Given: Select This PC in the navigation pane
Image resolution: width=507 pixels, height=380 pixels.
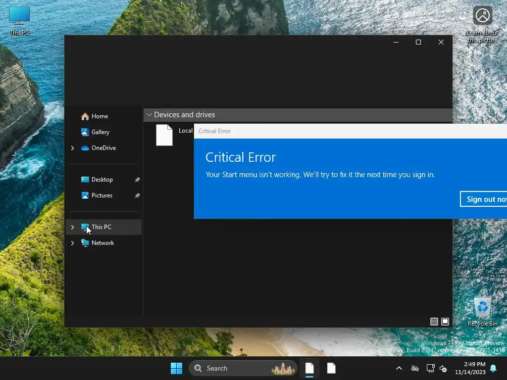Looking at the screenshot, I should (x=103, y=227).
